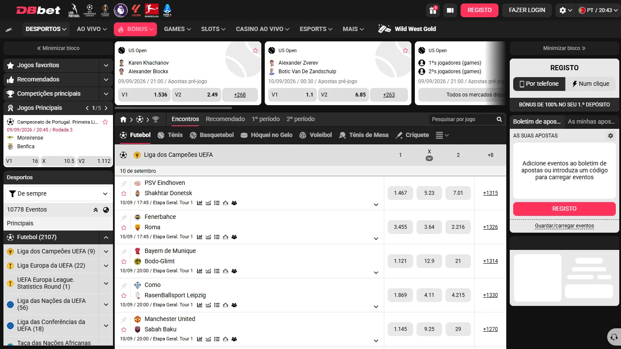
Task: Click the horizontal scrollbar under featured matches
Action: pos(173,108)
